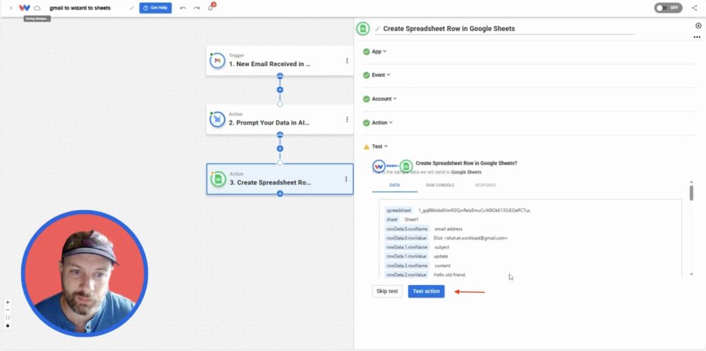Click the eliot.at.workload@gmail.com value
This screenshot has width=706, height=351.
pos(470,238)
